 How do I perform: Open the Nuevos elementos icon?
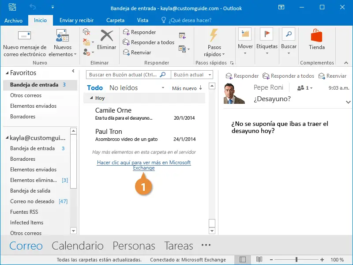62,35
